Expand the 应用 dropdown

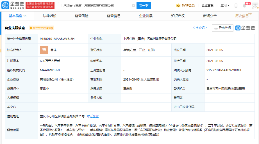pos(225,5)
